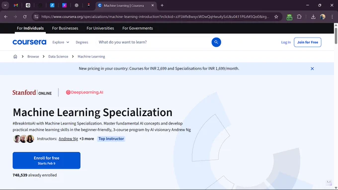Bookmark this page with star icon

[276, 16]
